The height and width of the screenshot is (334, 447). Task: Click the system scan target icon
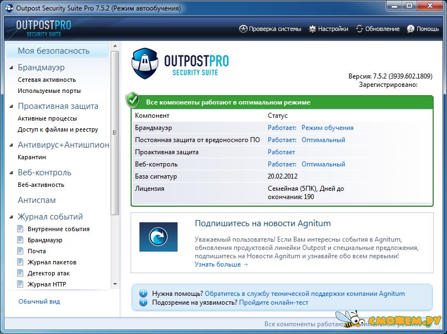(x=243, y=29)
